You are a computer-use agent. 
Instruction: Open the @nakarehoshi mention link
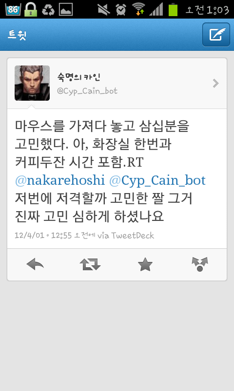[60, 180]
